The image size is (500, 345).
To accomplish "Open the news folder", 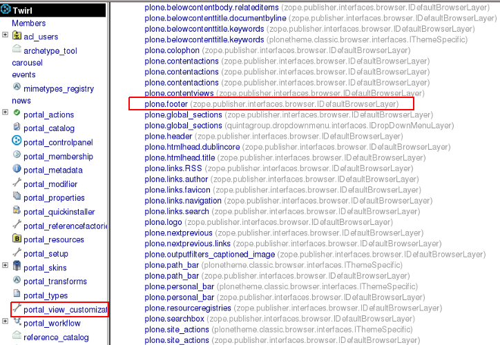I will pos(21,101).
